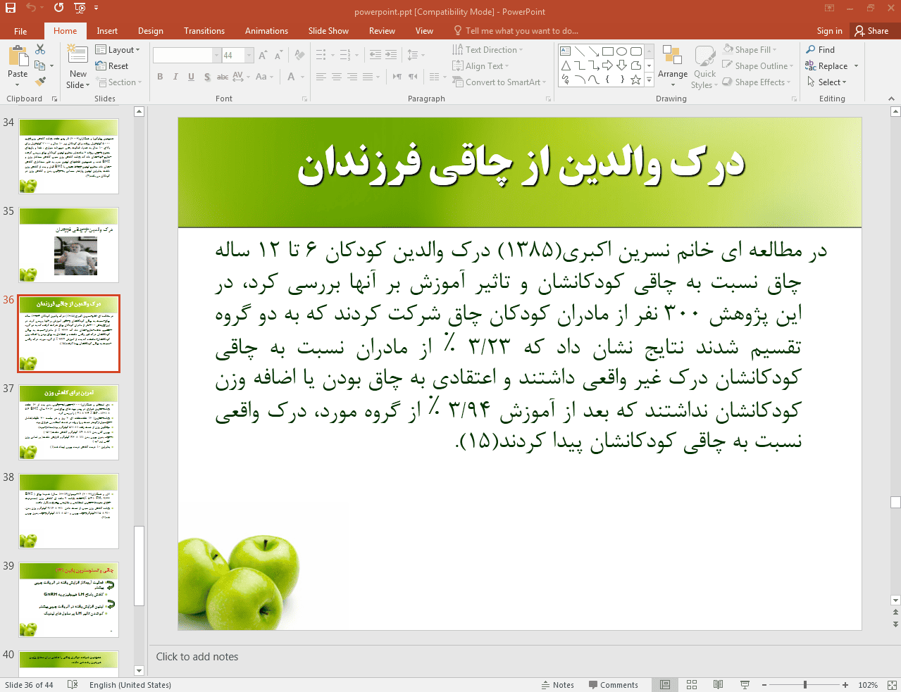Open Quick Styles gallery

(x=704, y=67)
